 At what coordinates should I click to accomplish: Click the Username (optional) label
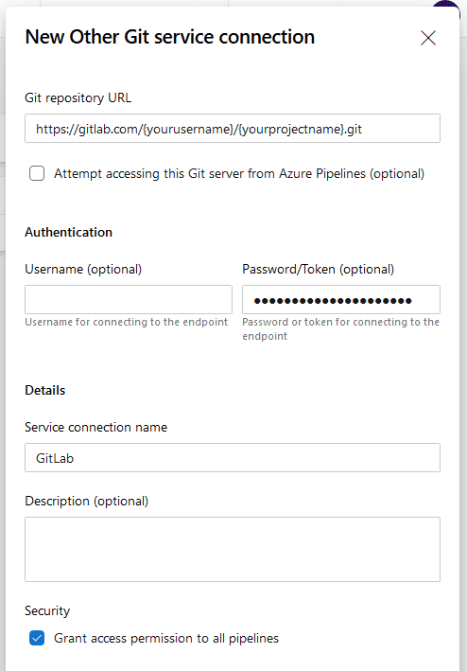pyautogui.click(x=83, y=269)
